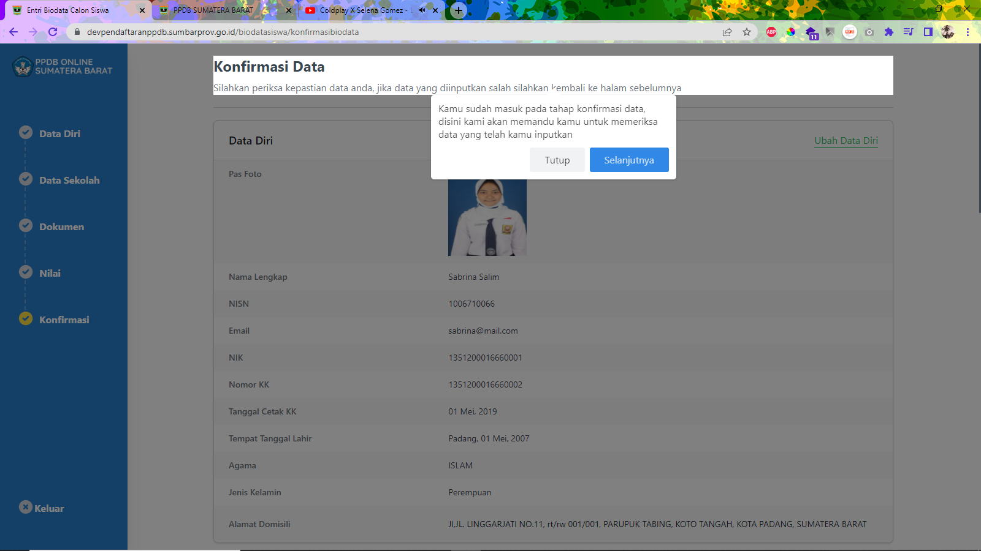The height and width of the screenshot is (551, 981).
Task: Click the camera screenshot extension icon
Action: click(x=869, y=32)
